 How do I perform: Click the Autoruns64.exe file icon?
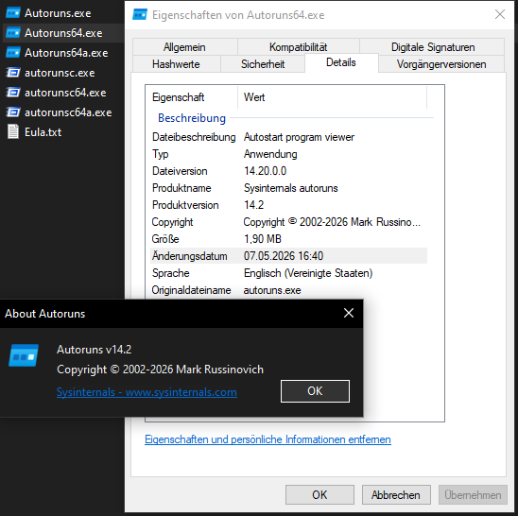13,33
